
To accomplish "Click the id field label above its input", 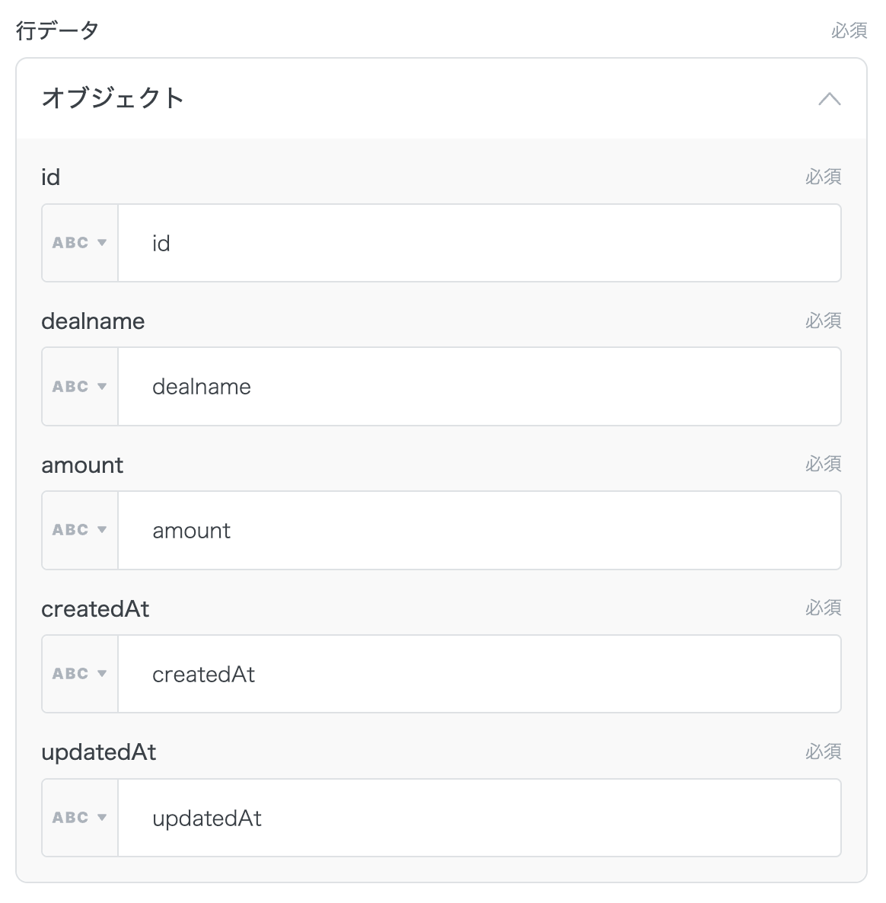I will 50,177.
